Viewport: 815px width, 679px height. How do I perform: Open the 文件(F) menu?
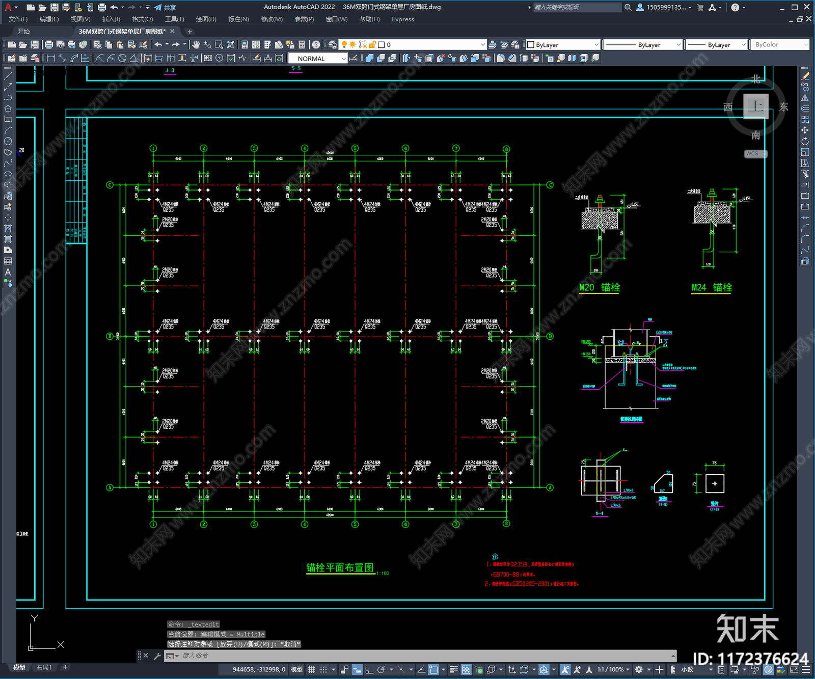coord(18,19)
